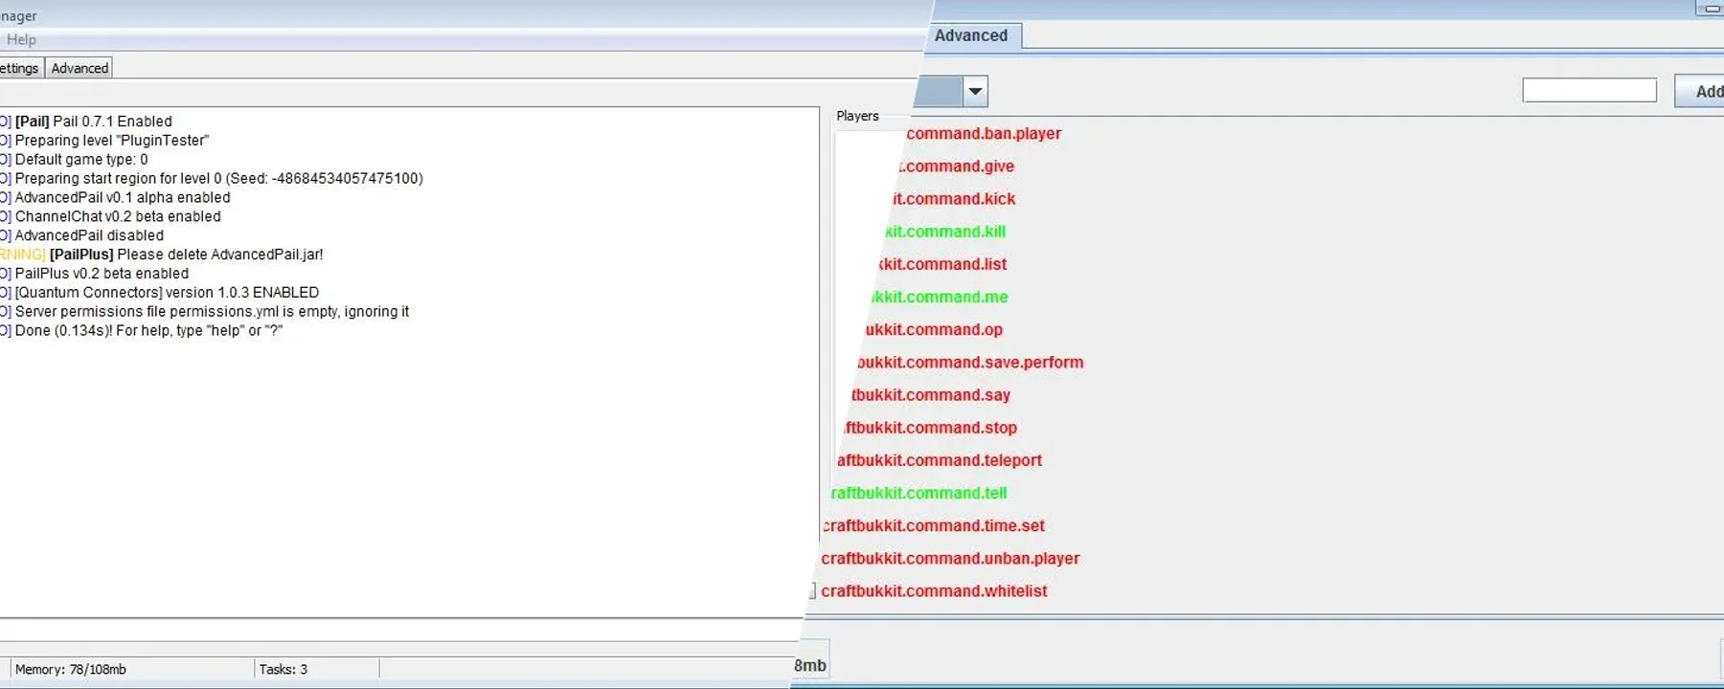Select the green command.me permission
This screenshot has height=689, width=1724.
[940, 297]
